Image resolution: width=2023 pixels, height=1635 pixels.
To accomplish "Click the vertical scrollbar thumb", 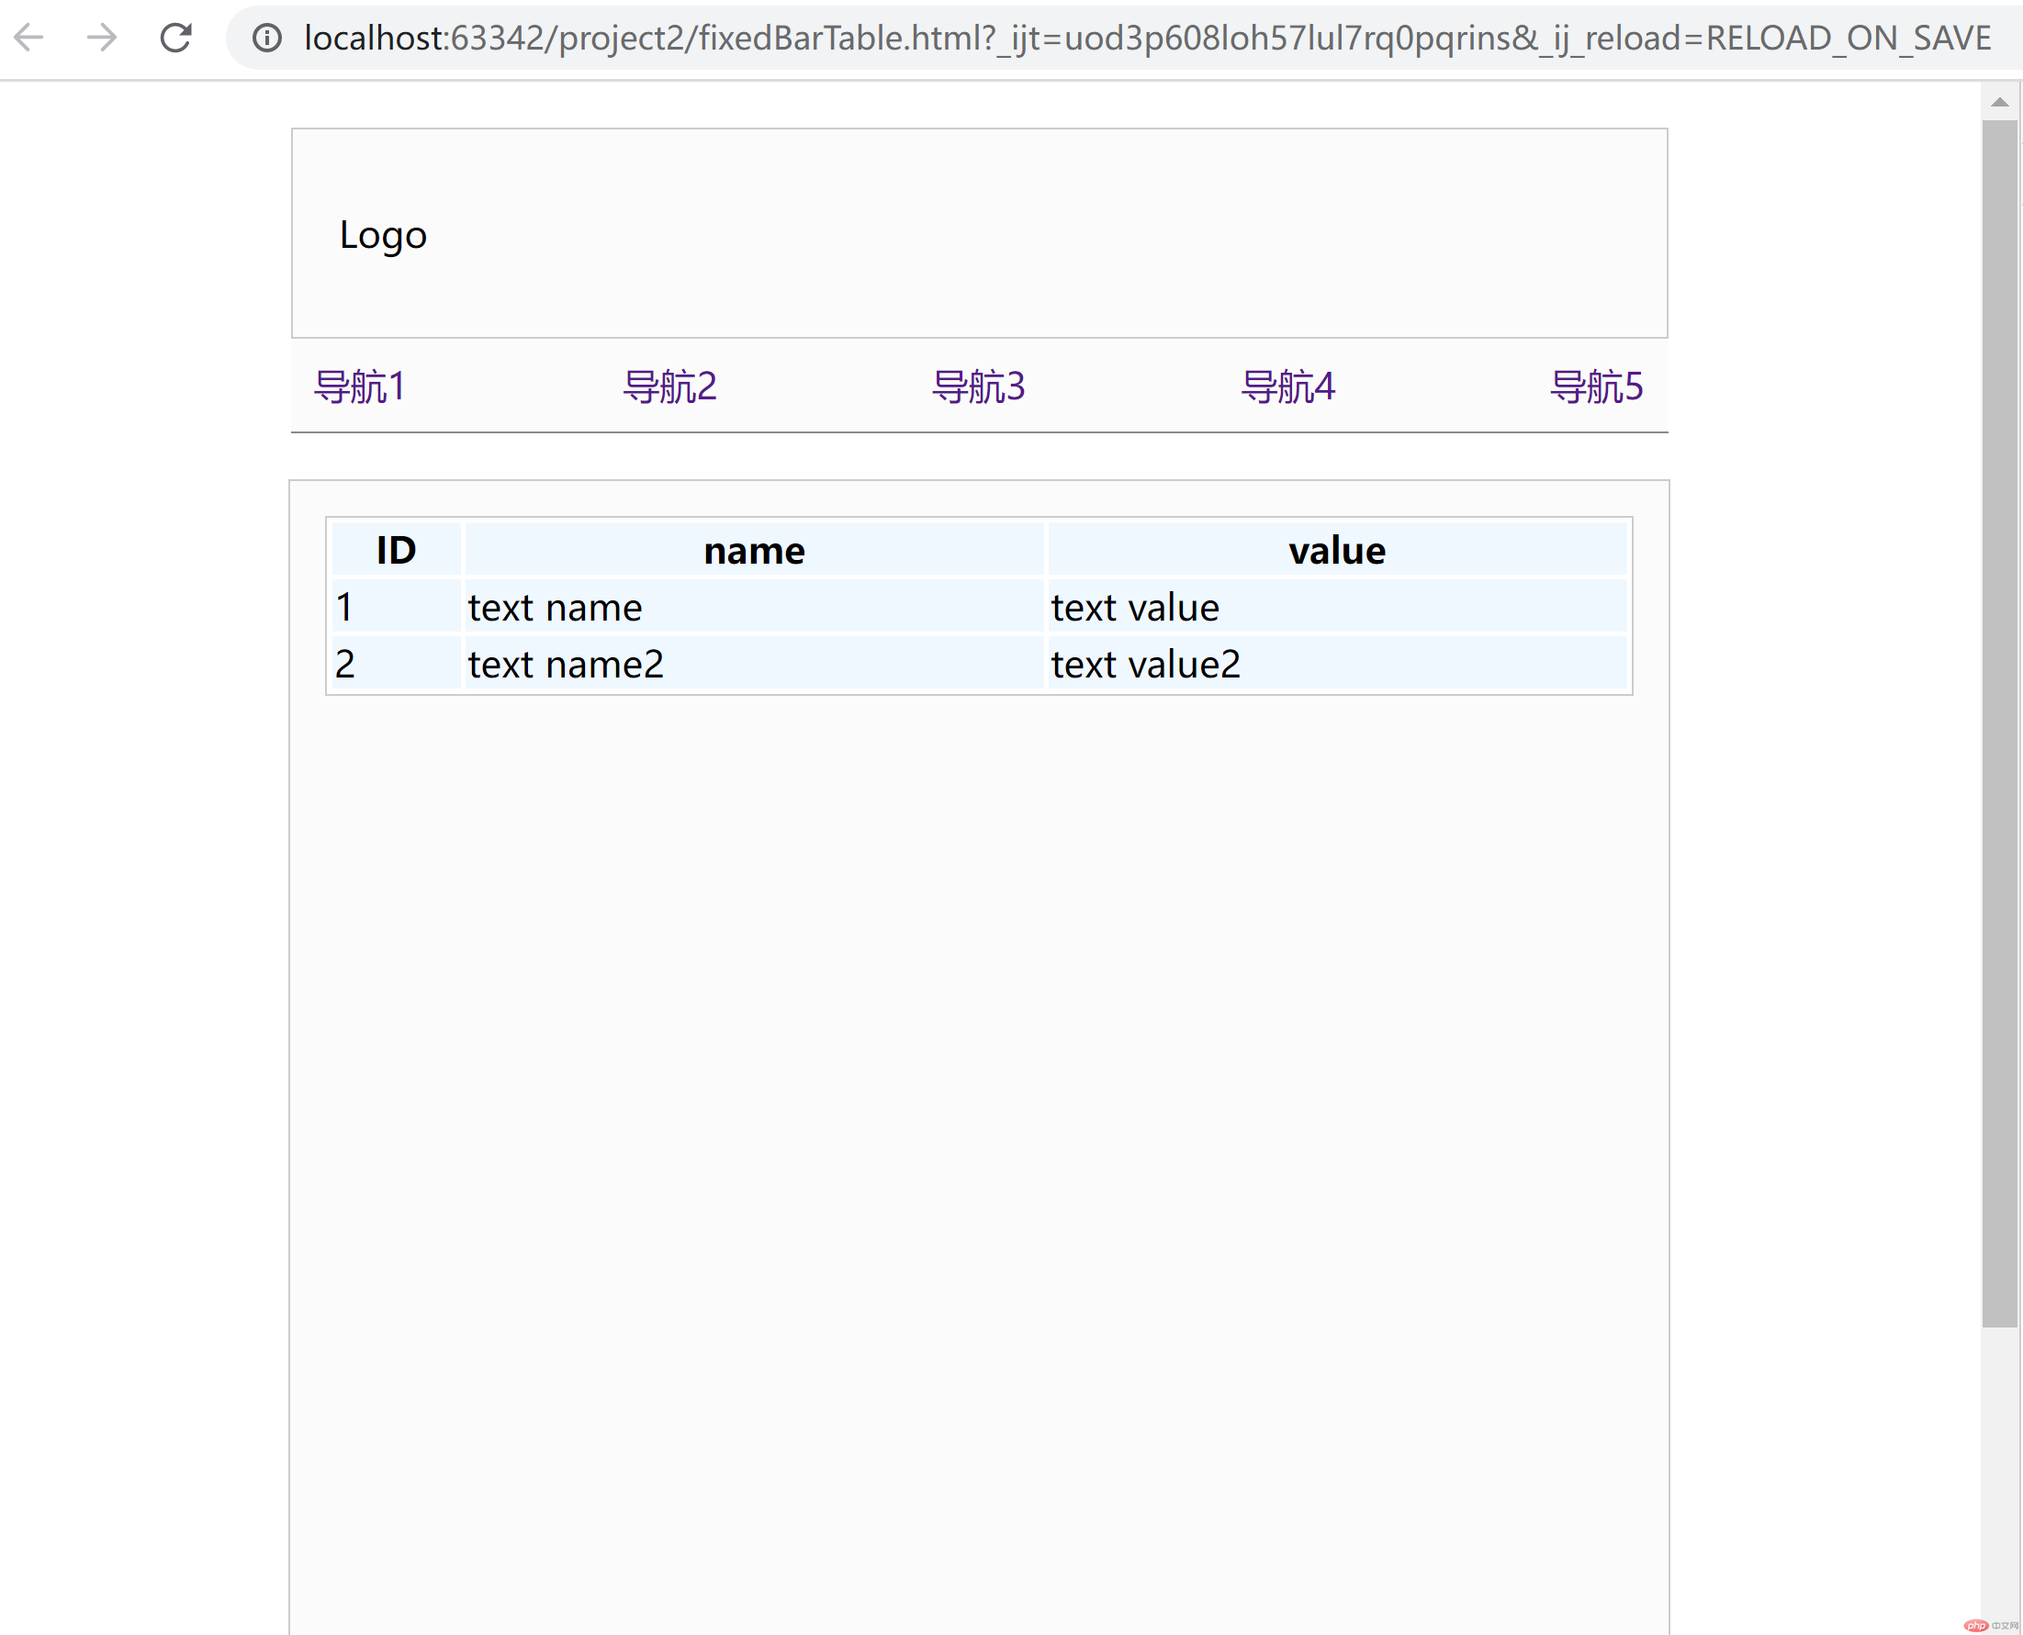I will coord(1999,723).
